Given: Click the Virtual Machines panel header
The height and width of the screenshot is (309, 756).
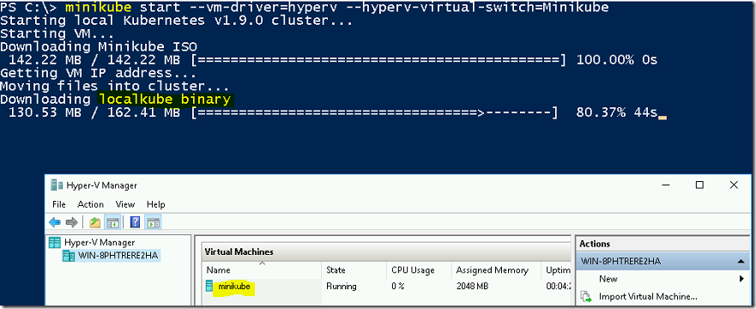Looking at the screenshot, I should (387, 251).
